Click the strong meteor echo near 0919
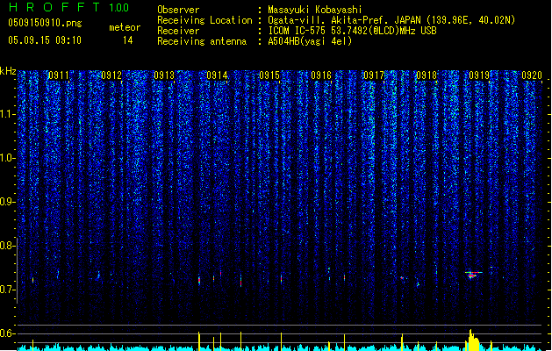This screenshot has width=552, height=351. coord(473,275)
